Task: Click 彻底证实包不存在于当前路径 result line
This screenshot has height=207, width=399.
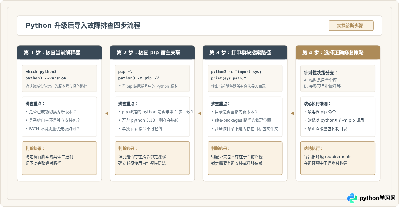Action: tap(237, 157)
